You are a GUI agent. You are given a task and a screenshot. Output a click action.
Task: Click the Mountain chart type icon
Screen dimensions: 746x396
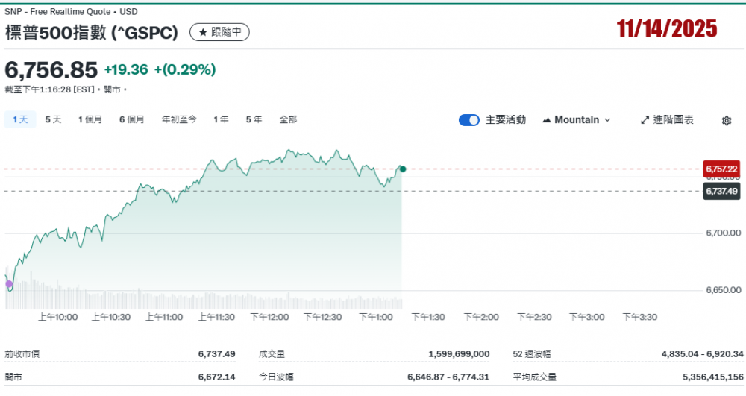tap(547, 120)
